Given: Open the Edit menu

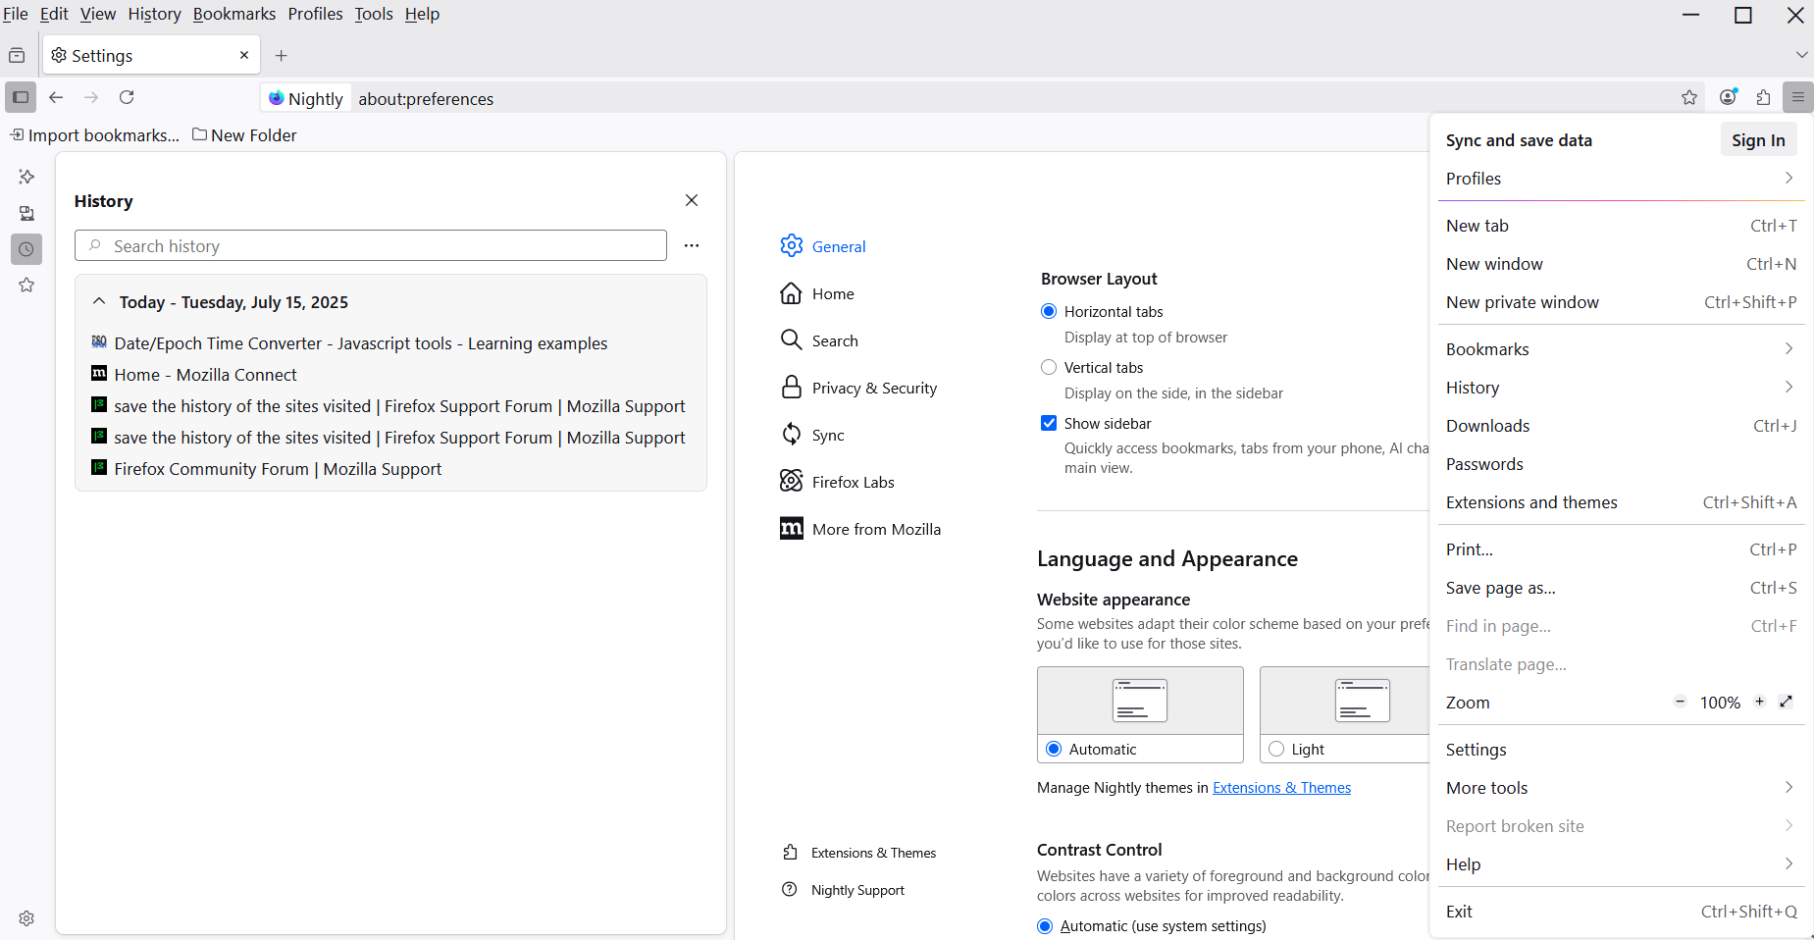Looking at the screenshot, I should click(x=54, y=14).
